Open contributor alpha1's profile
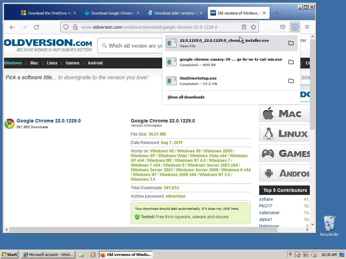Screen dimensions: 346x259 [x=266, y=219]
